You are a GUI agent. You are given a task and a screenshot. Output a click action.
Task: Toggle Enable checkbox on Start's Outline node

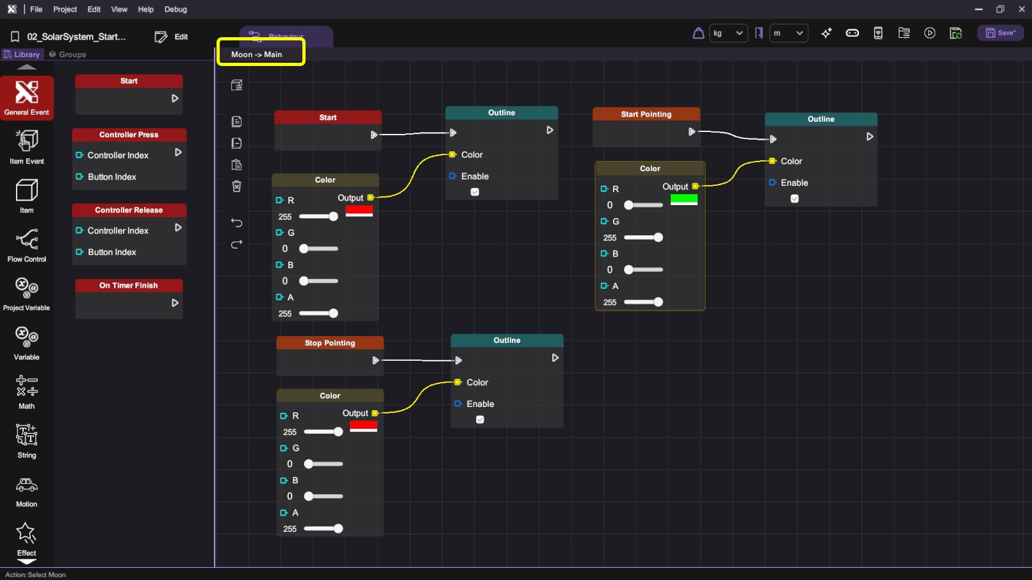pos(475,192)
